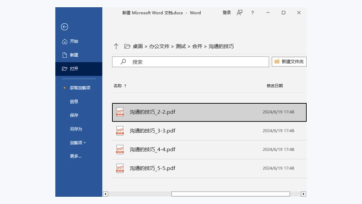Image resolution: width=362 pixels, height=204 pixels.
Task: Click PDF icon of 沟通的技巧_4-4.pdf
Action: pyautogui.click(x=120, y=149)
